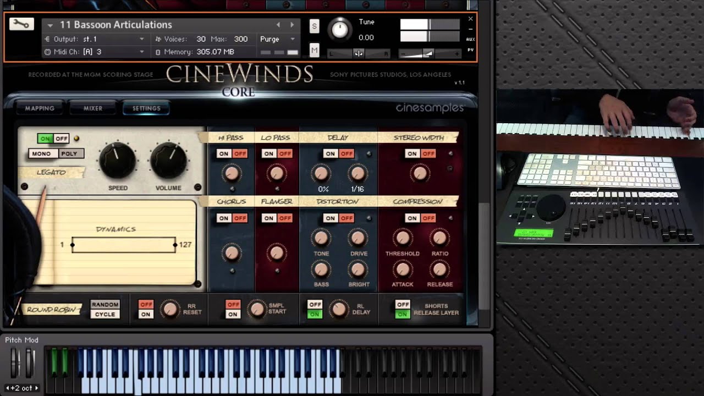The height and width of the screenshot is (396, 704).
Task: Click the Distortion Bright knob
Action: point(358,269)
